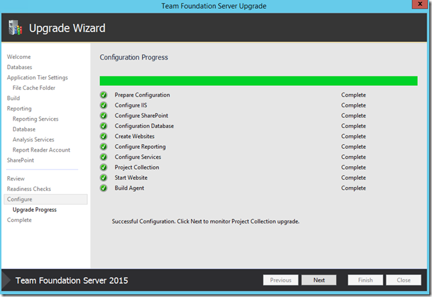Click the Finish button

tap(366, 280)
